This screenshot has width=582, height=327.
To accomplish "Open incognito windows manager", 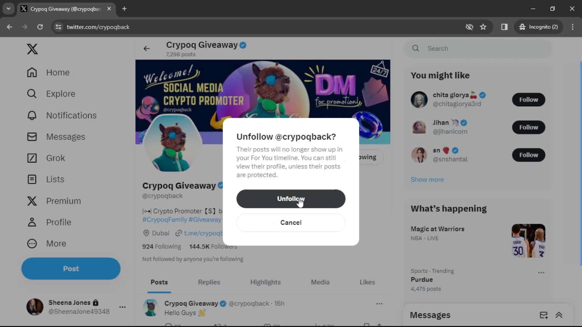I will [539, 27].
